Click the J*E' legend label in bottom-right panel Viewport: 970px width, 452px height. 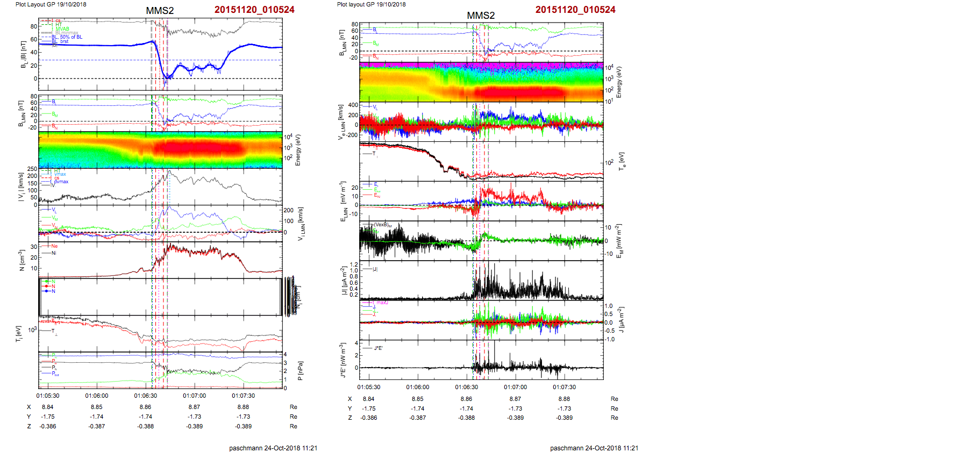pos(378,348)
